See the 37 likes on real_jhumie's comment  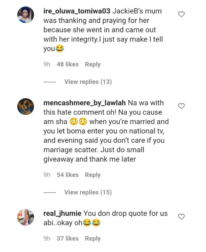(67, 238)
